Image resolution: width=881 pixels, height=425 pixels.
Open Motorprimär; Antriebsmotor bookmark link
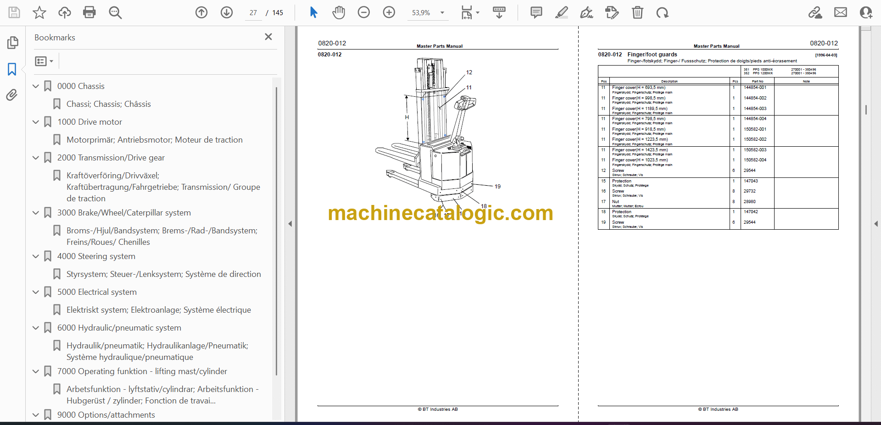coord(154,140)
